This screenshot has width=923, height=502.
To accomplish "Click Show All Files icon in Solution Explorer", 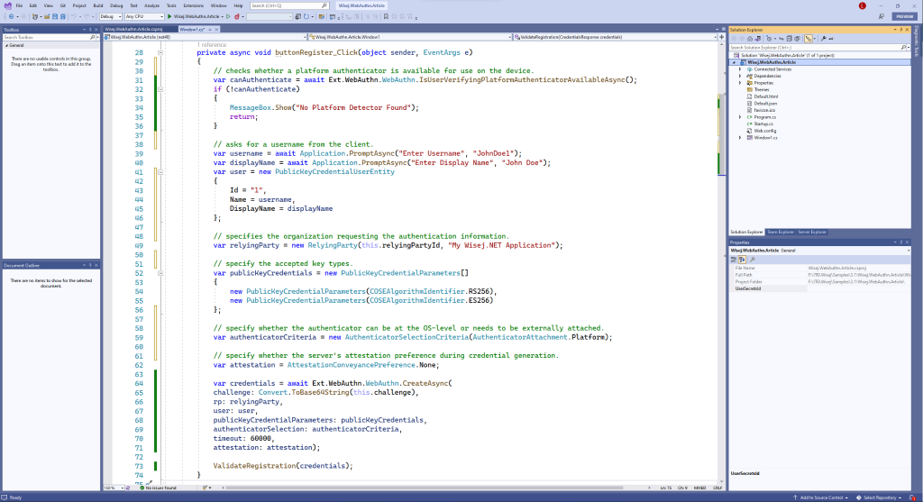I will click(x=797, y=39).
